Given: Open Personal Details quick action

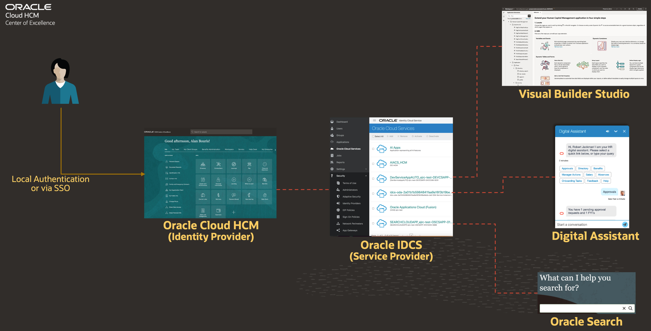Looking at the screenshot, I should [x=174, y=162].
